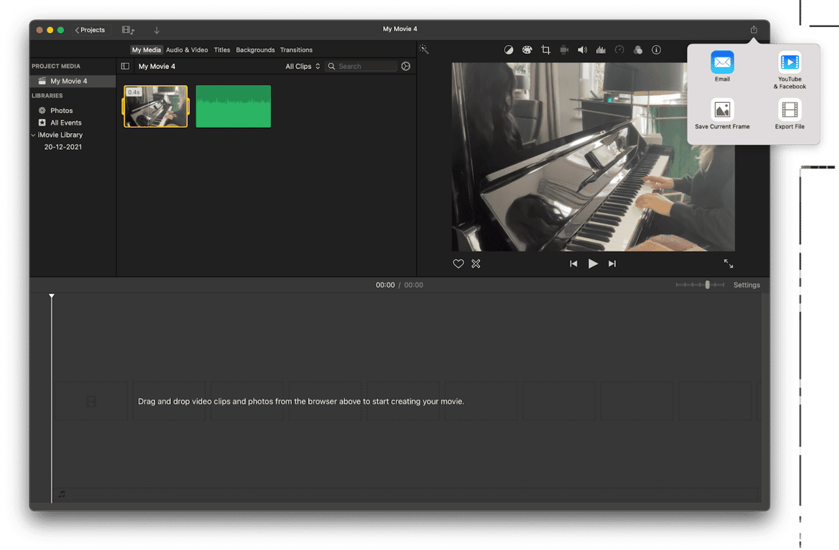Open the Color Correction controls
The width and height of the screenshot is (839, 550).
pos(527,50)
